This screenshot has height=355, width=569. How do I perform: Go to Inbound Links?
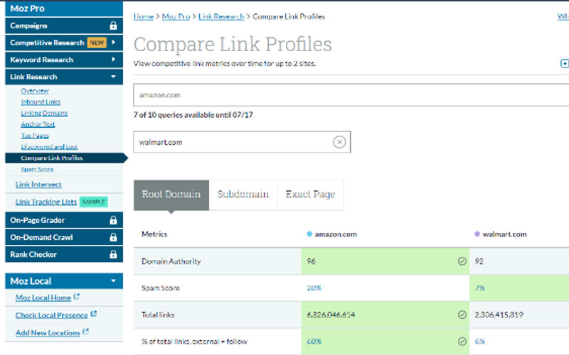click(41, 102)
